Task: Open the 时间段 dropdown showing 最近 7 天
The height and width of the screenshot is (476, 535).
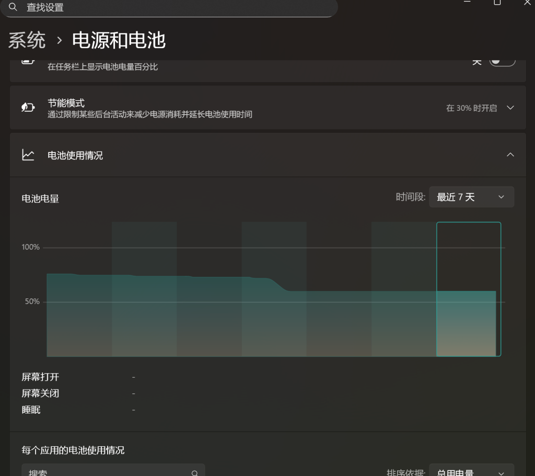Action: (x=471, y=197)
